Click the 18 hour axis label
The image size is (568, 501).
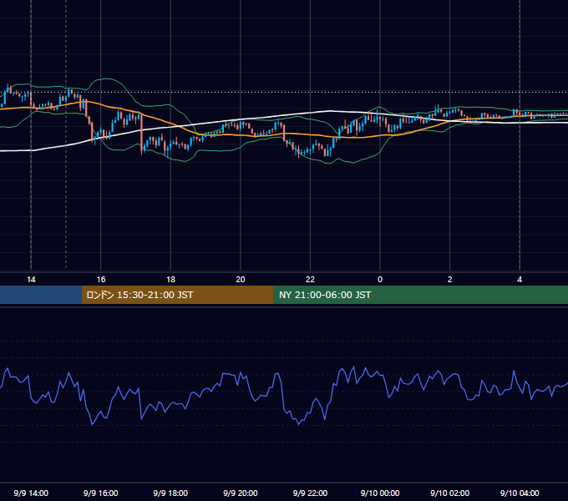click(170, 280)
